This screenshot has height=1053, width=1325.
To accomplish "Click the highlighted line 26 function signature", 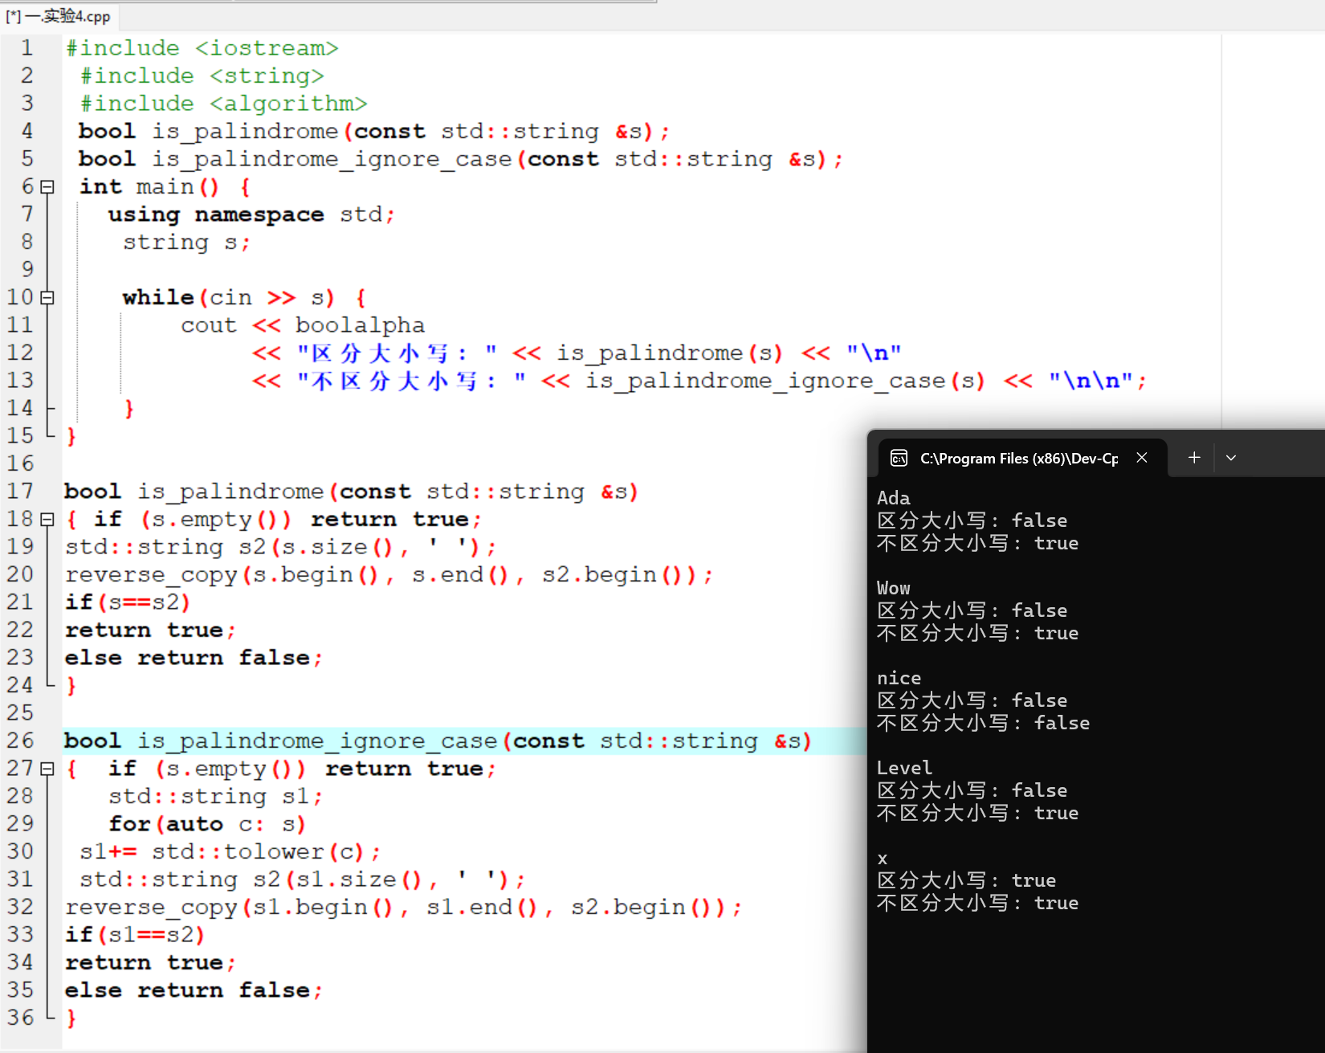I will click(x=438, y=741).
